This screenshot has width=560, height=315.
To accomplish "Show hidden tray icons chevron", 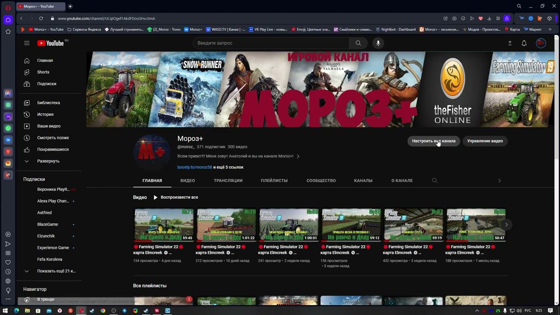I will [x=477, y=311].
